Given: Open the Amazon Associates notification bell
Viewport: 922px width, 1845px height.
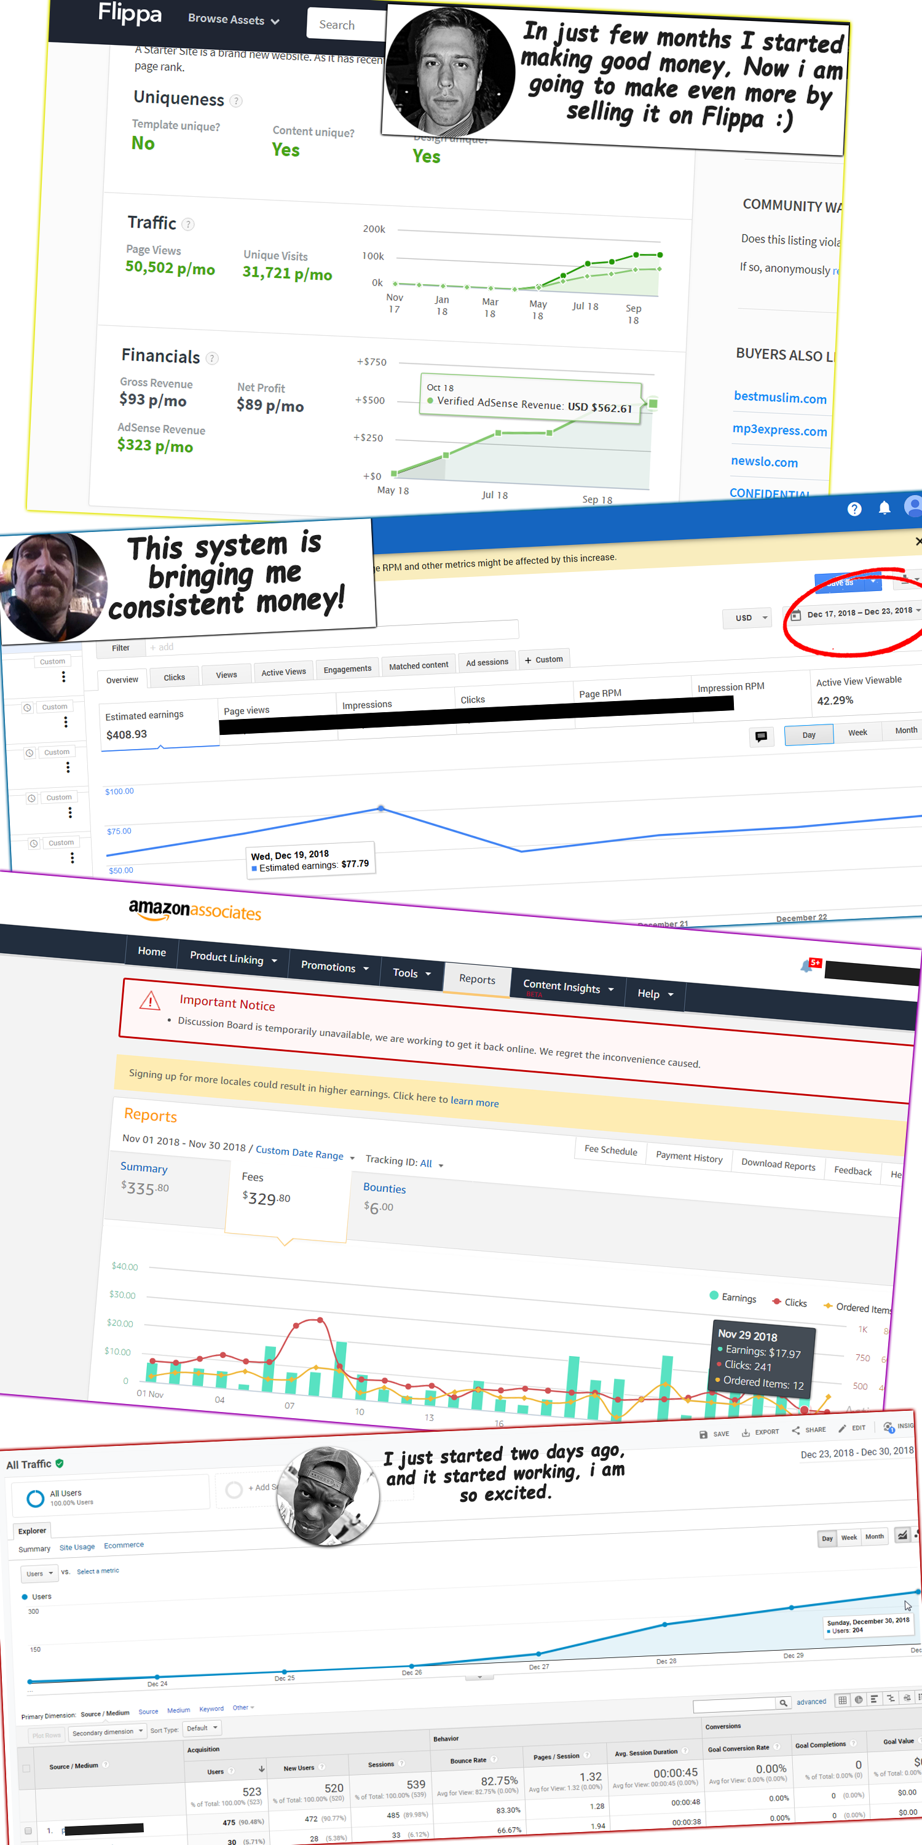Looking at the screenshot, I should (806, 966).
